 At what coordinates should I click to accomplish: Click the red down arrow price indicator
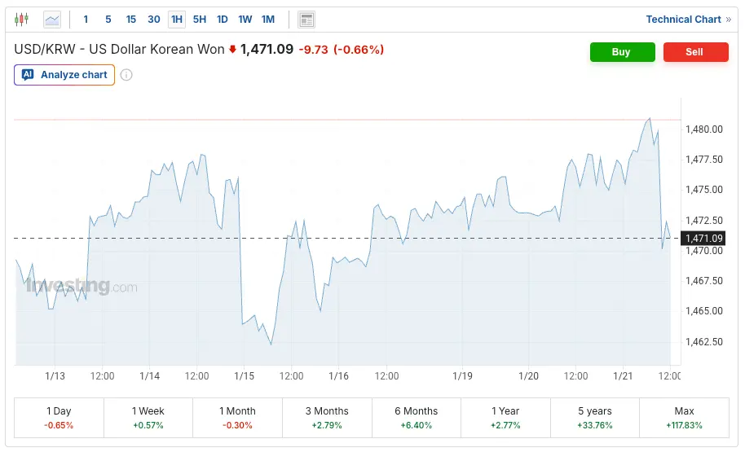click(x=232, y=50)
